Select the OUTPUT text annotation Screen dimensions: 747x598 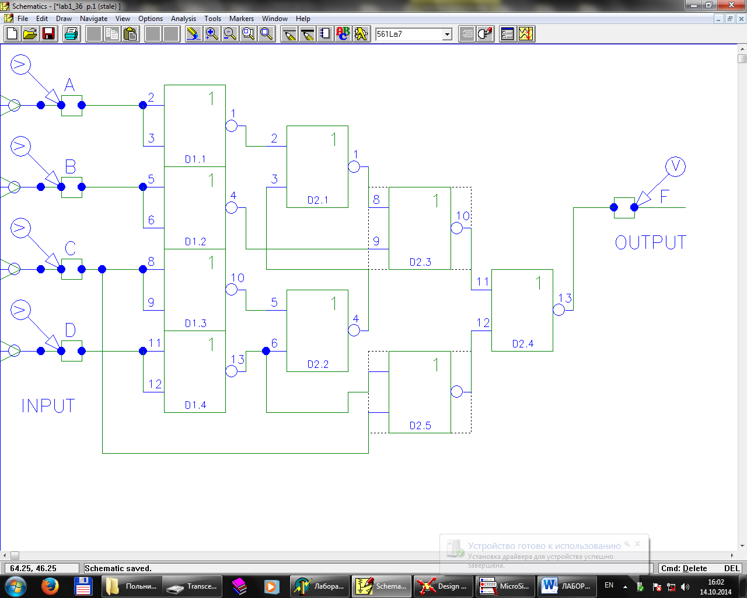click(651, 242)
